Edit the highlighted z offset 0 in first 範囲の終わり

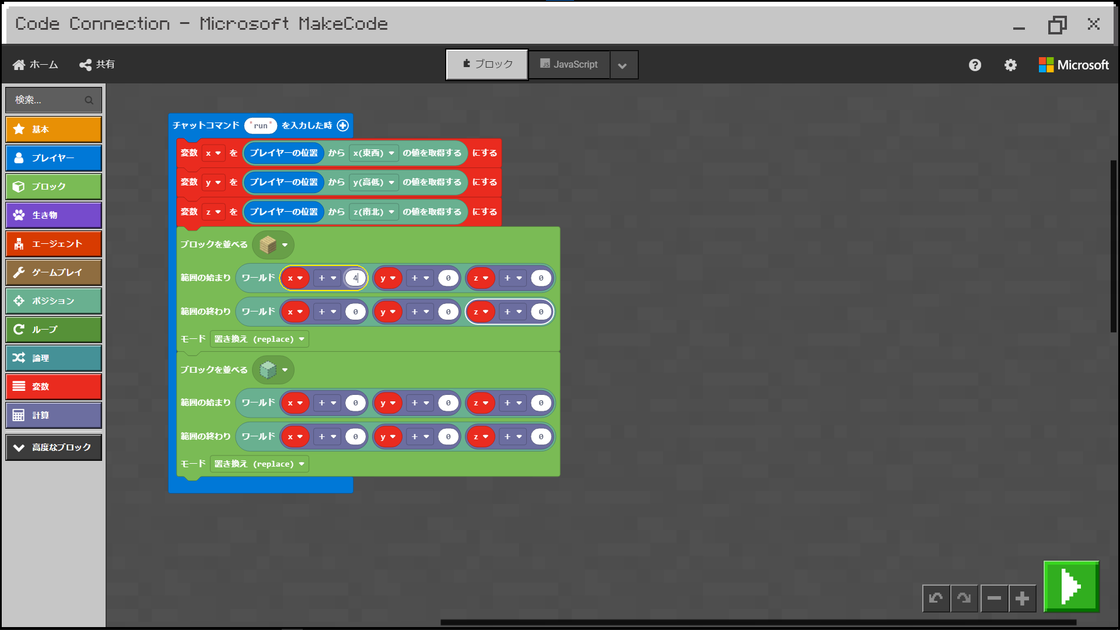pos(541,312)
